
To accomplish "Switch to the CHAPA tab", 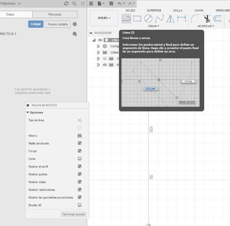I will click(x=199, y=10).
